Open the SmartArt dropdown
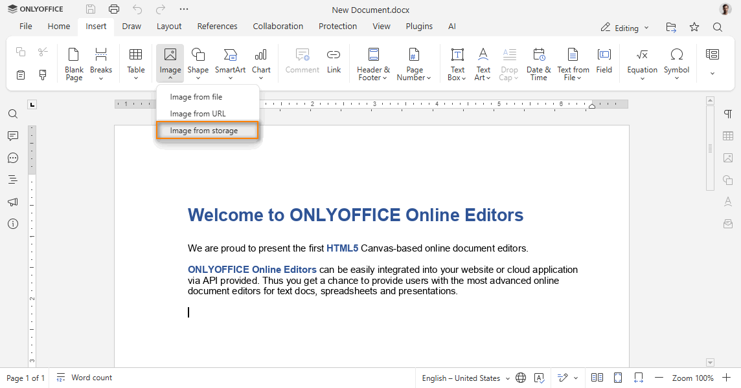Image resolution: width=741 pixels, height=388 pixels. 230,64
